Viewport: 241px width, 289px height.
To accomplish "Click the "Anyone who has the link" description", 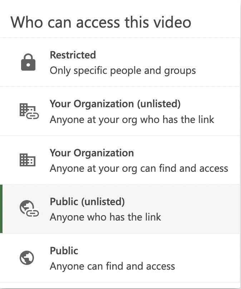I will tap(105, 217).
